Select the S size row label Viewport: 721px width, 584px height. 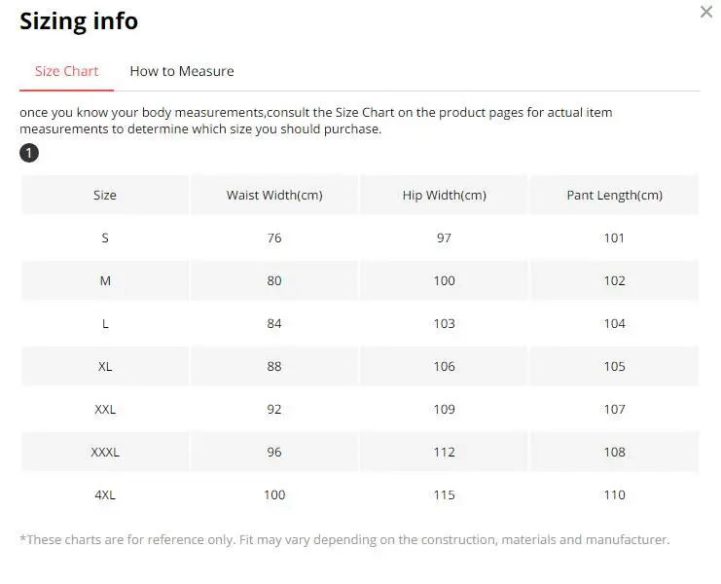[x=105, y=238]
